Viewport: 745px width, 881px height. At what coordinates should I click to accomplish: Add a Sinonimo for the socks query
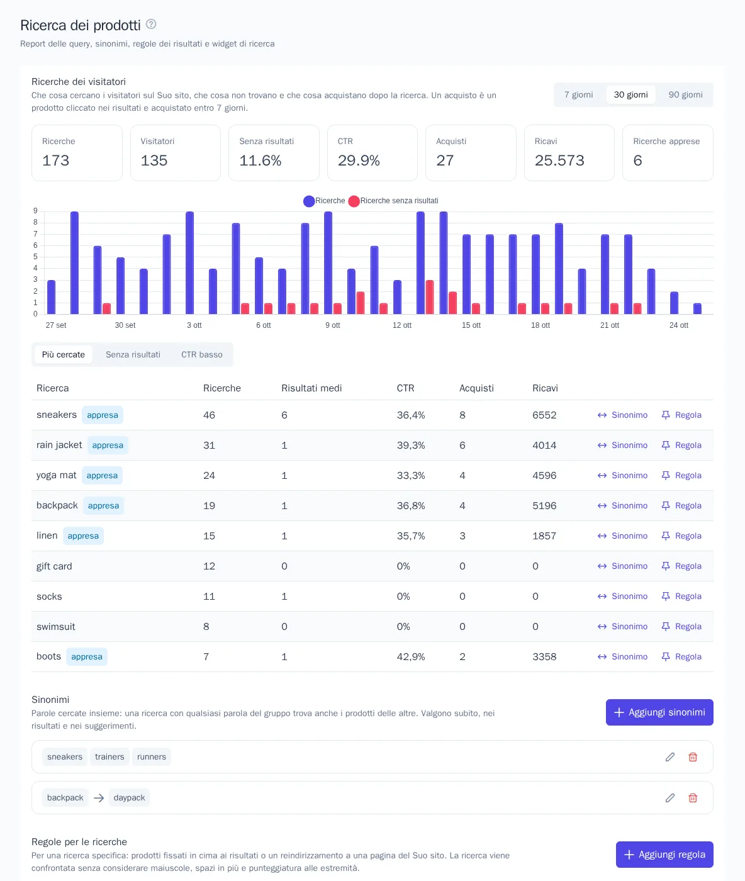click(x=622, y=597)
